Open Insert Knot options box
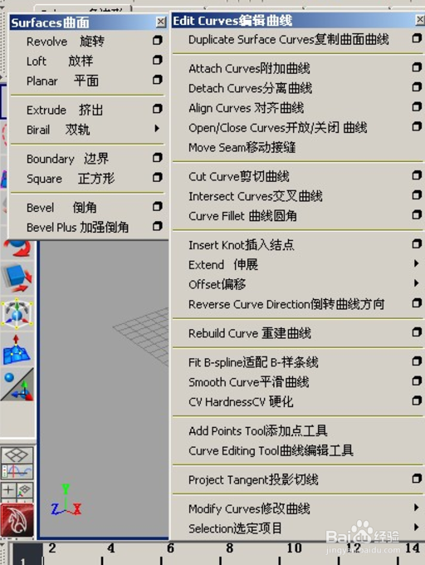The width and height of the screenshot is (425, 565). 417,244
